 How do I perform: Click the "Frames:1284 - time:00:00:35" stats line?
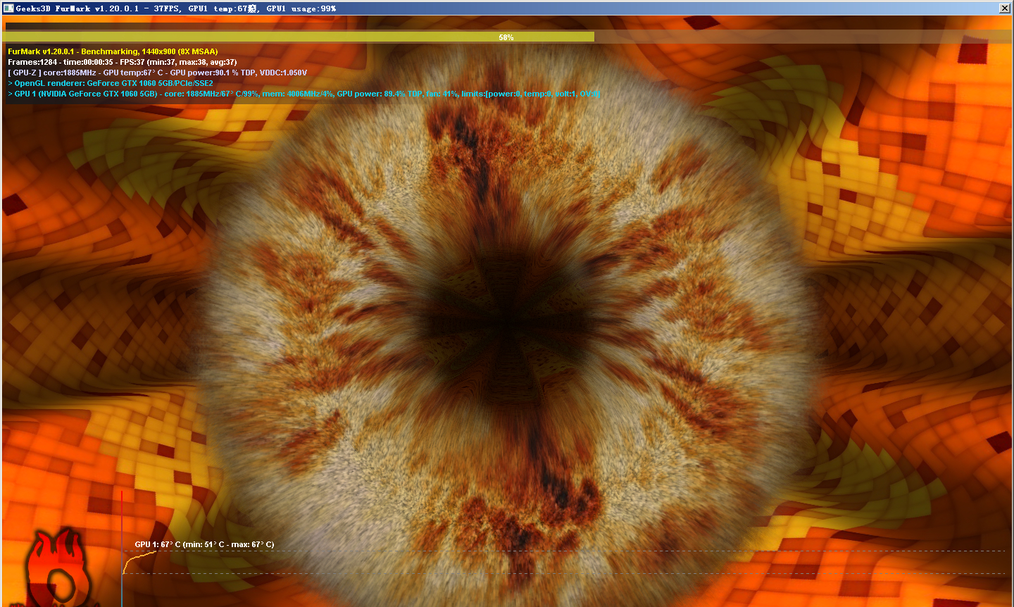tap(123, 62)
